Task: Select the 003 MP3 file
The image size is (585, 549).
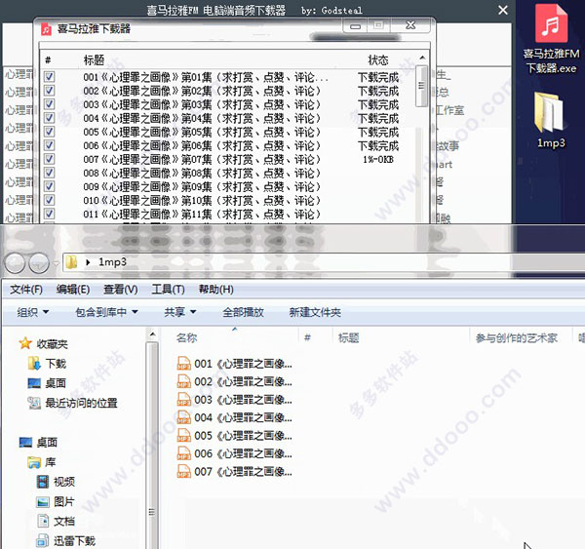Action: pyautogui.click(x=234, y=400)
